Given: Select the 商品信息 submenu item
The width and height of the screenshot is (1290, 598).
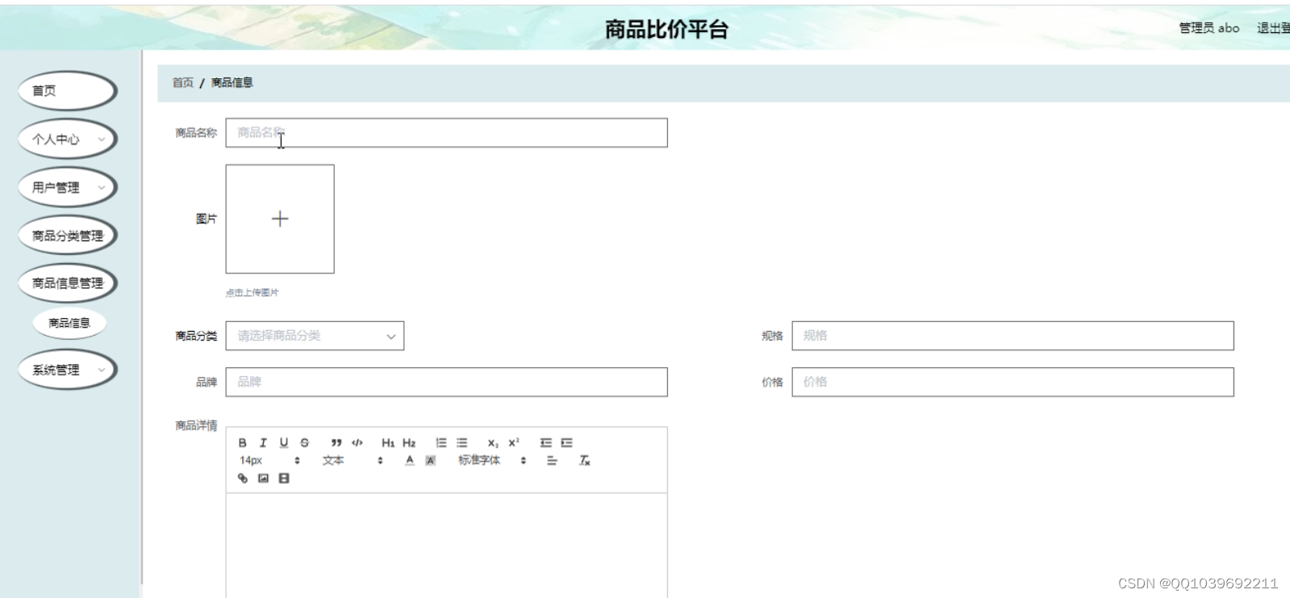Looking at the screenshot, I should 69,323.
